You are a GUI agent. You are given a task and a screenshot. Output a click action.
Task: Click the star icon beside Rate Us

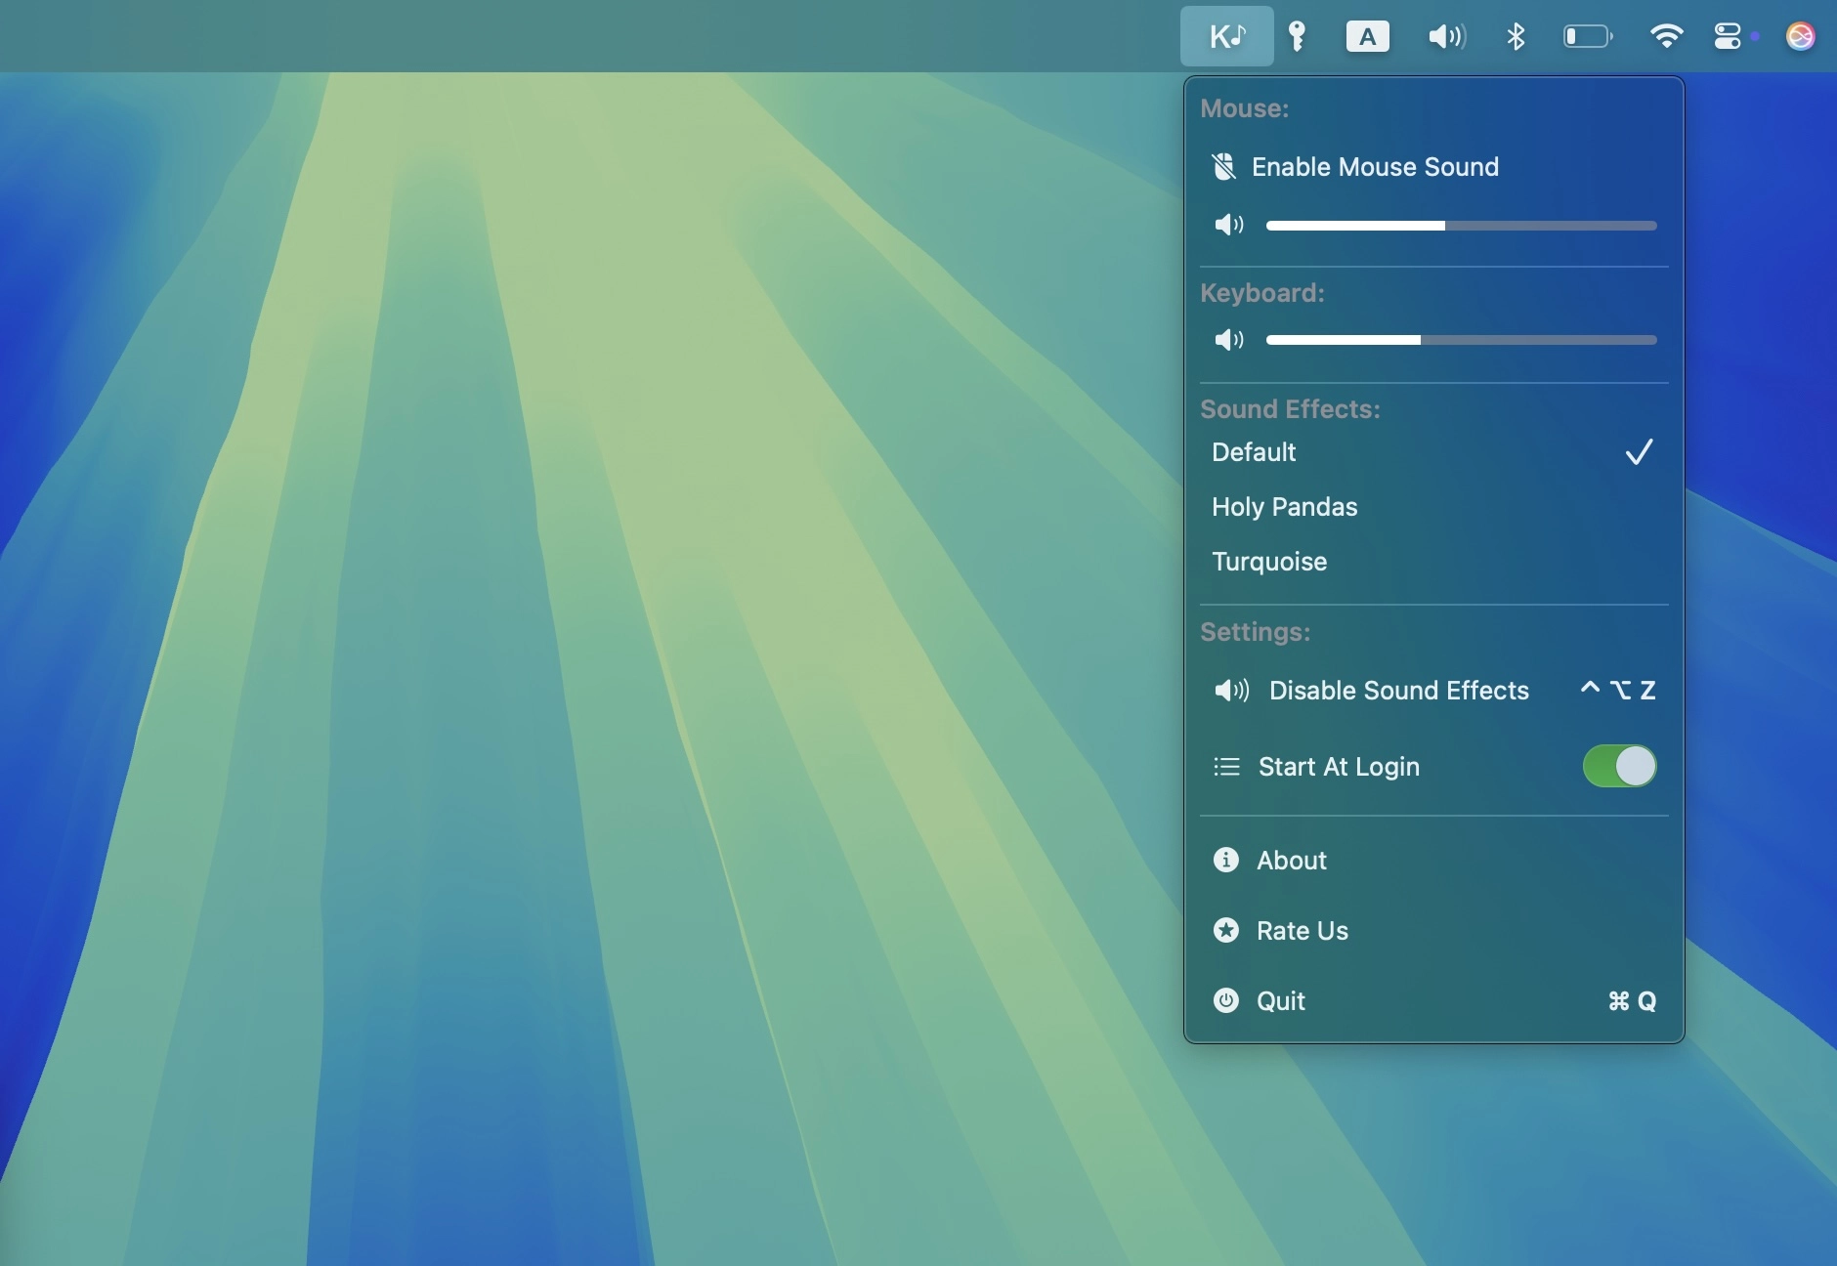click(1226, 931)
